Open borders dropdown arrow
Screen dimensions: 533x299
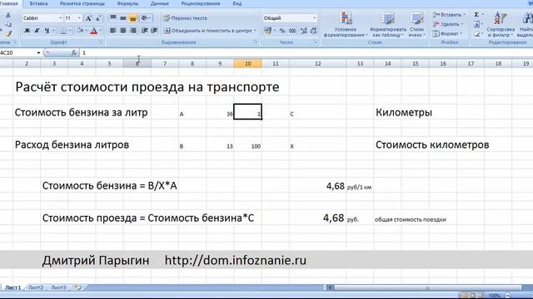70,31
